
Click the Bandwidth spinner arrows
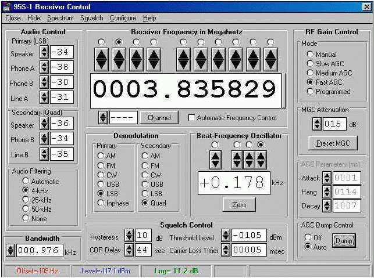[x=10, y=250]
